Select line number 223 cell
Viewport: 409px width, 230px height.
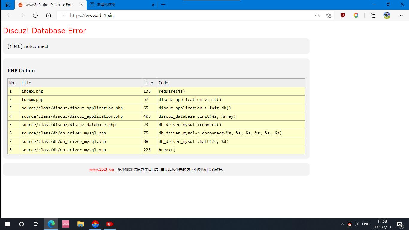(x=149, y=150)
